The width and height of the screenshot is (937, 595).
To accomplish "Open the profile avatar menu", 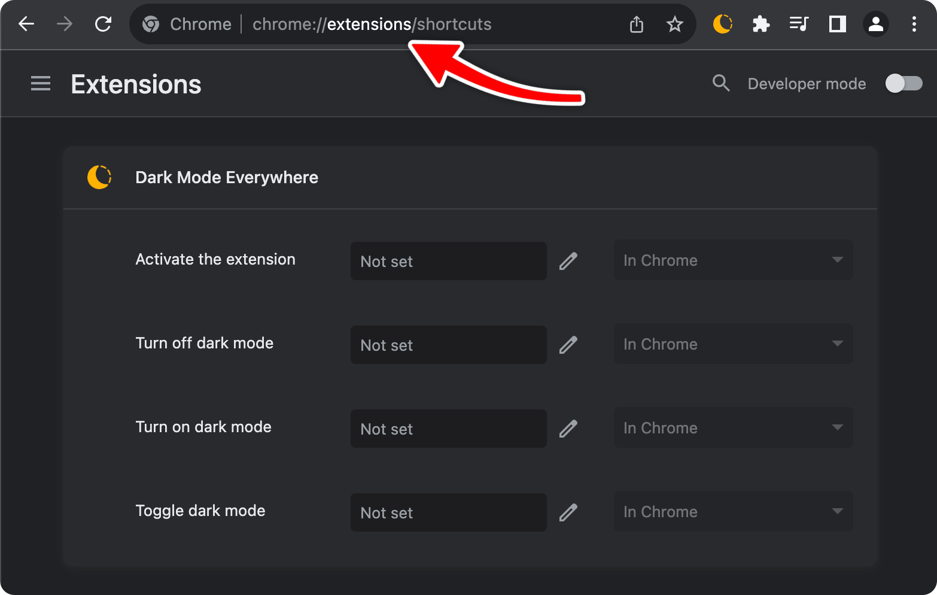I will pos(876,24).
